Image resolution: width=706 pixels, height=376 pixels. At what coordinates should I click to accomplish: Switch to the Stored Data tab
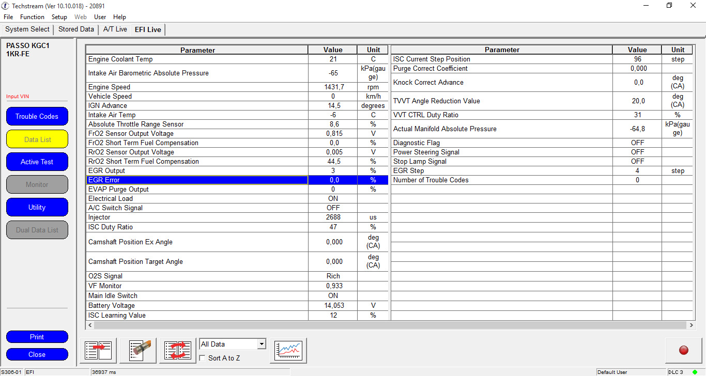(76, 29)
